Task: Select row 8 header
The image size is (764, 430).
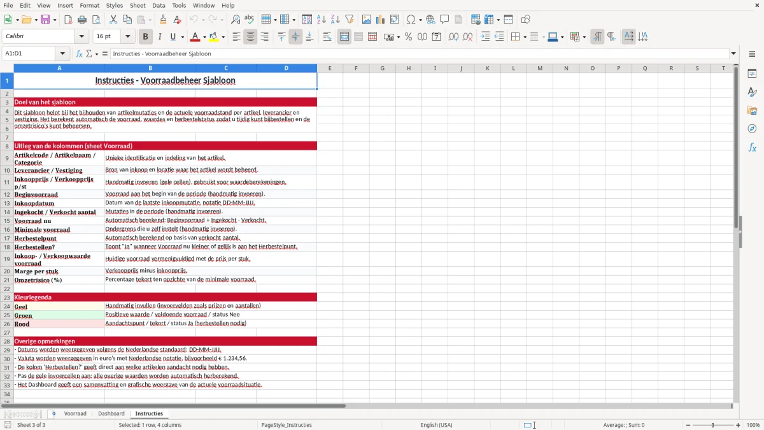Action: pos(7,146)
